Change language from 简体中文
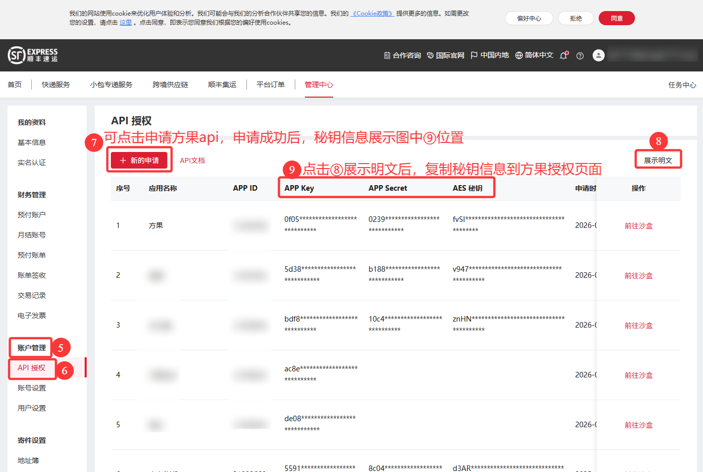This screenshot has height=472, width=703. 534,55
